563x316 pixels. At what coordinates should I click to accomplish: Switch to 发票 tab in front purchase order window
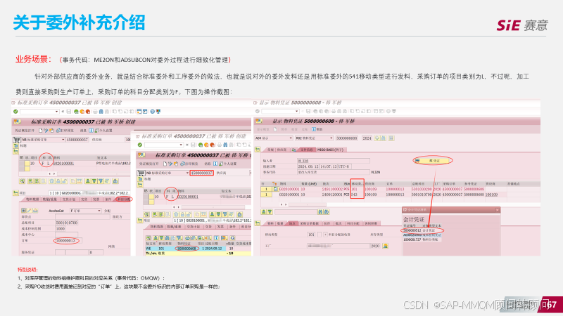click(220, 226)
